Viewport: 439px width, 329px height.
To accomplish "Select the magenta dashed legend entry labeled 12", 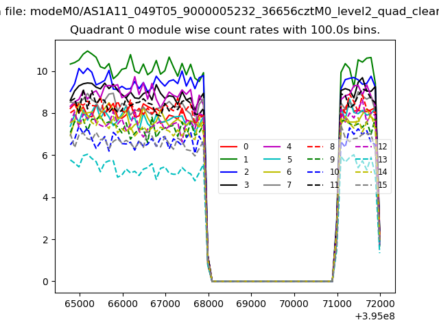I will [x=364, y=147].
